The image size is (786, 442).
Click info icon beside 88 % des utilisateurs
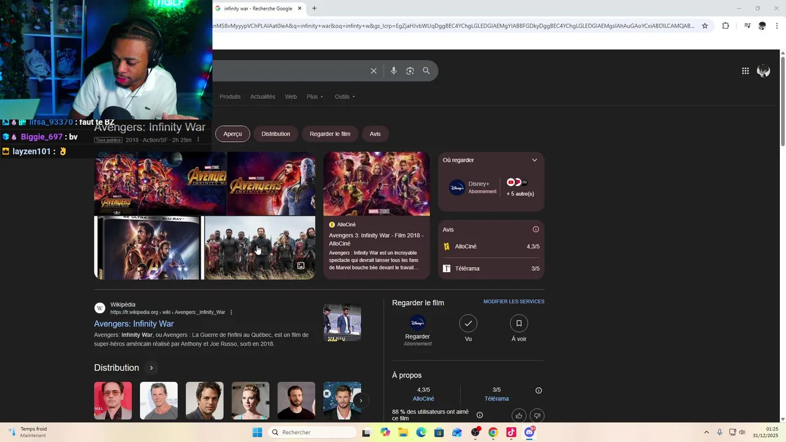(480, 415)
